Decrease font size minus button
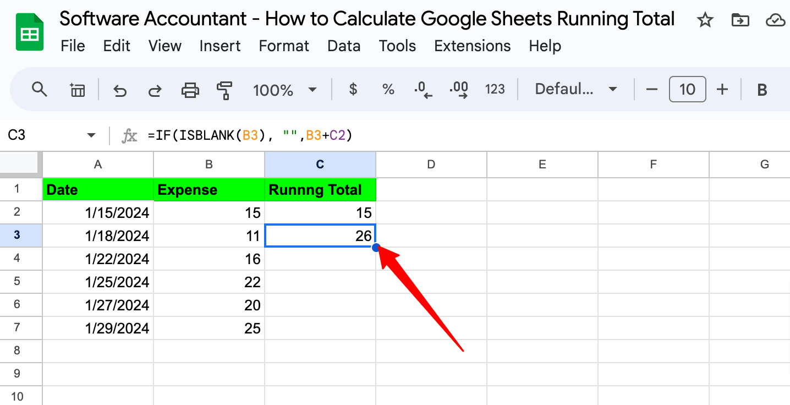Image resolution: width=790 pixels, height=405 pixels. (x=652, y=89)
